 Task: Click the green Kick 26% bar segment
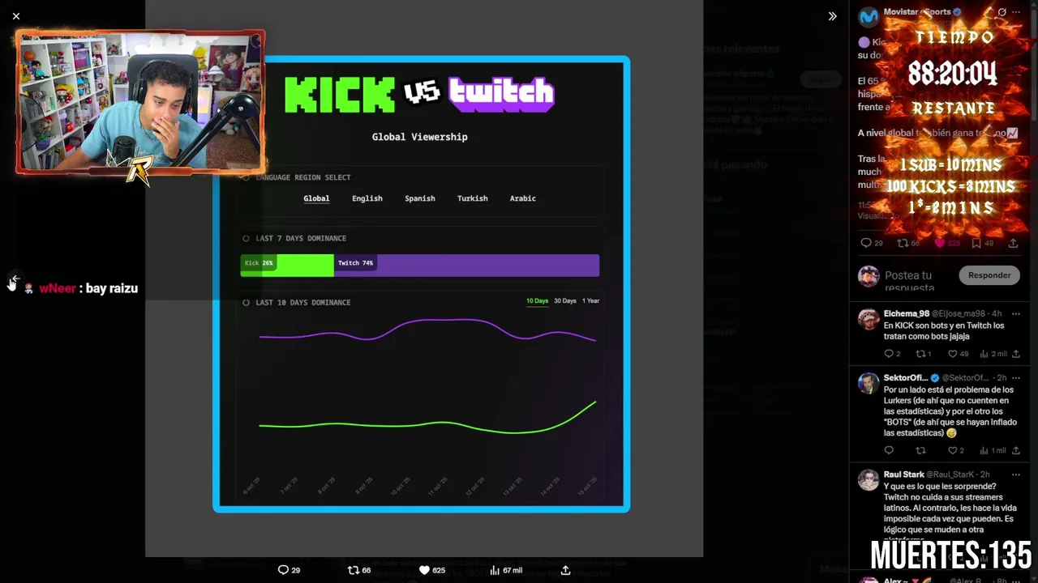tap(287, 265)
